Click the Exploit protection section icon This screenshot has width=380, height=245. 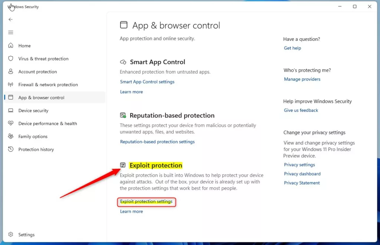click(123, 165)
